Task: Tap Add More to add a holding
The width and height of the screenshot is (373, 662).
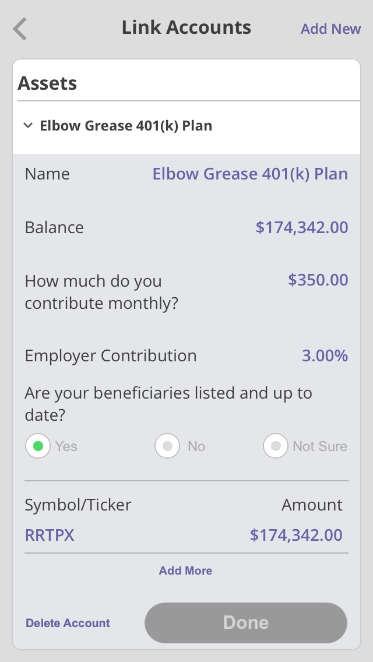Action: click(185, 571)
